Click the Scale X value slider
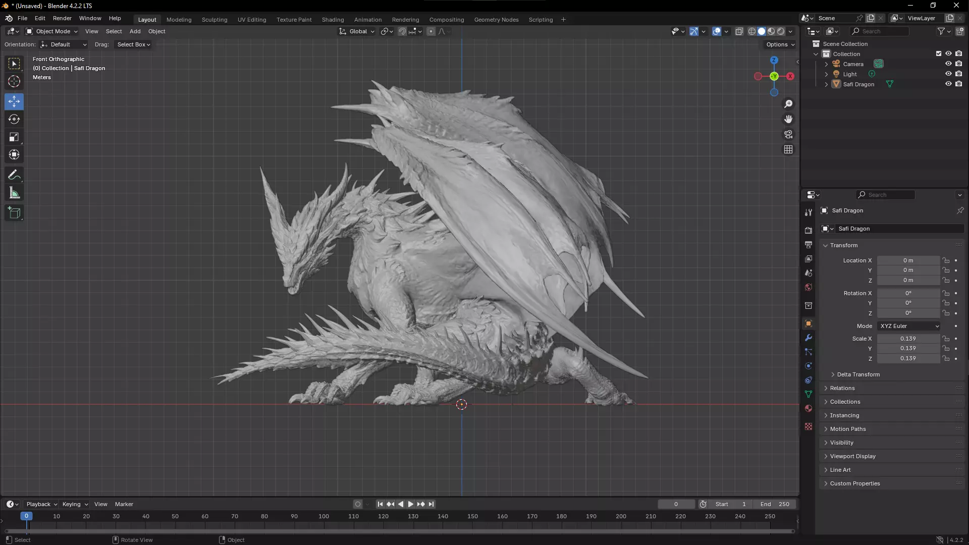 click(908, 339)
